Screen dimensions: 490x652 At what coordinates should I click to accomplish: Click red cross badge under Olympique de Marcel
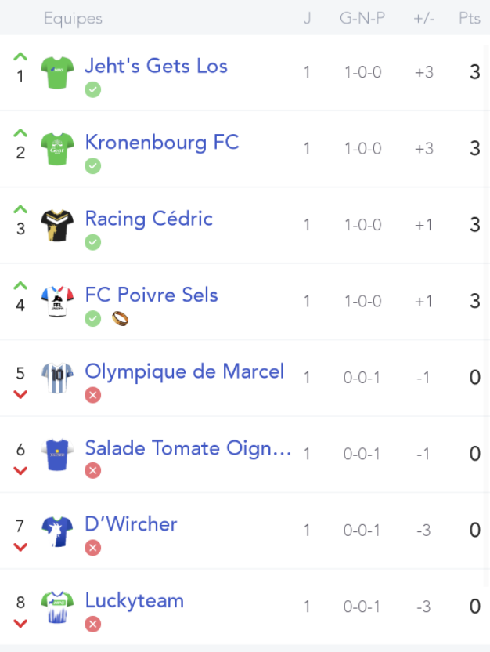pos(92,395)
